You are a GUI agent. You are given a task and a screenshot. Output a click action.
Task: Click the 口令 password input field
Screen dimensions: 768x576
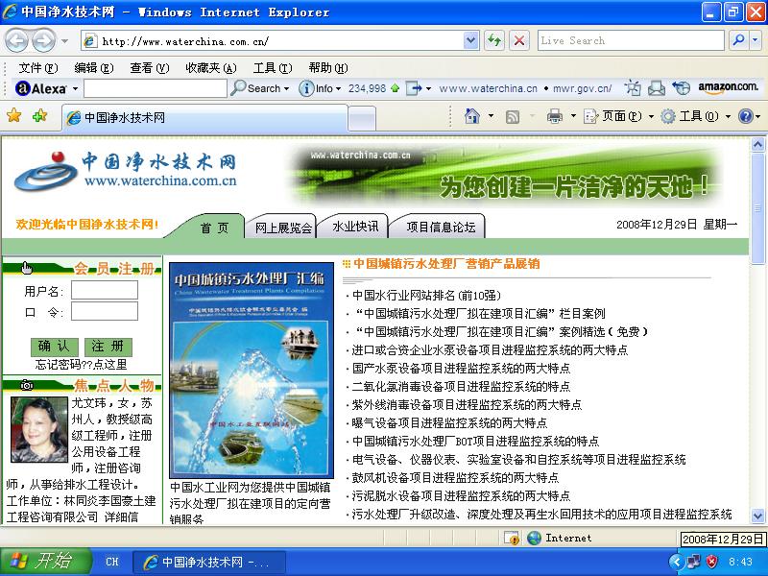coord(105,311)
